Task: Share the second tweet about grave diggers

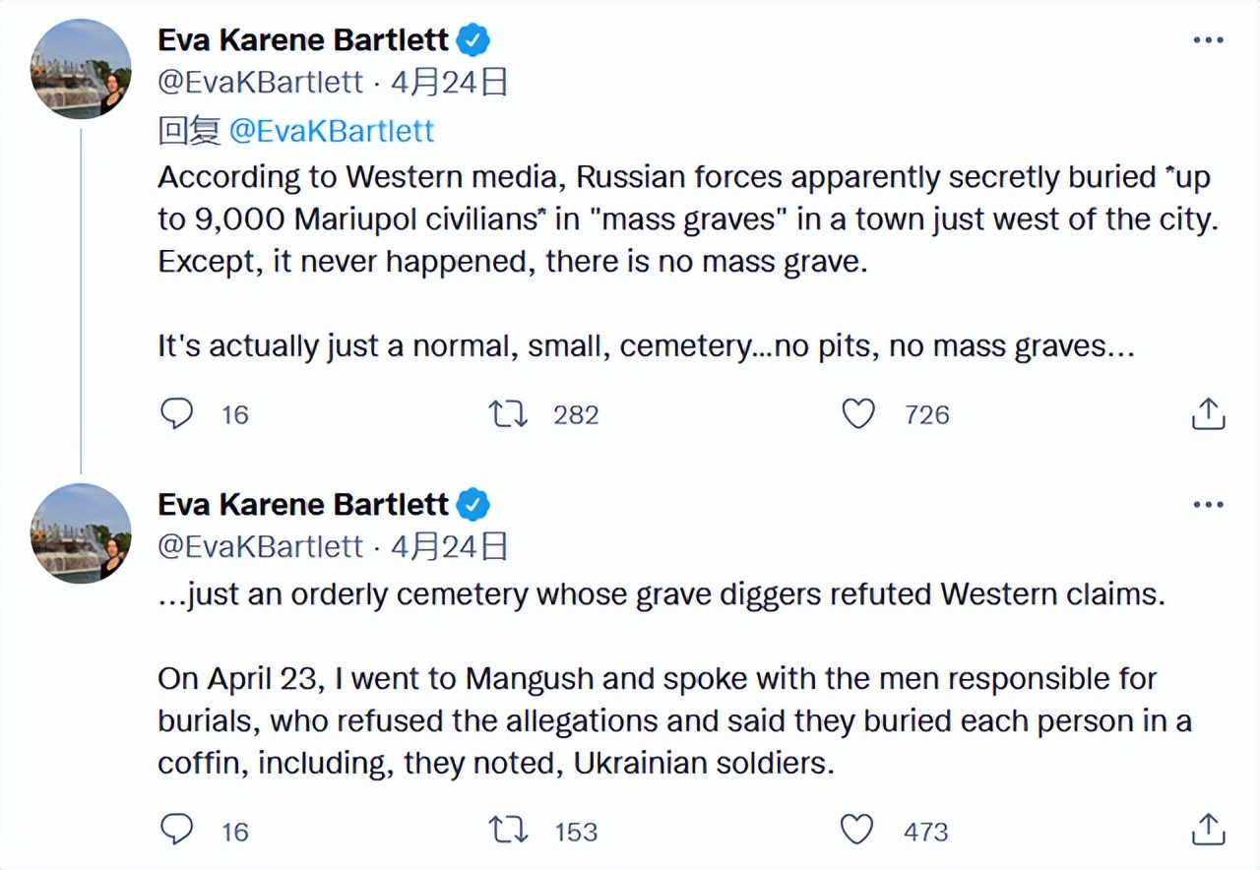Action: tap(1208, 831)
